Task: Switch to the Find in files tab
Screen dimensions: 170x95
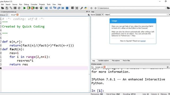Action: 126,61
